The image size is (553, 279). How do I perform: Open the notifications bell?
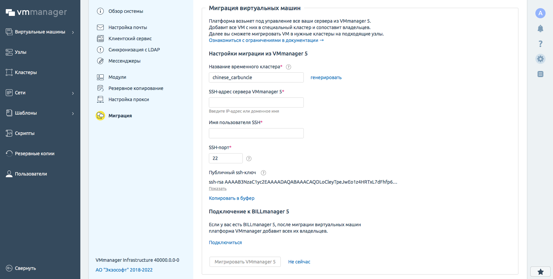540,29
